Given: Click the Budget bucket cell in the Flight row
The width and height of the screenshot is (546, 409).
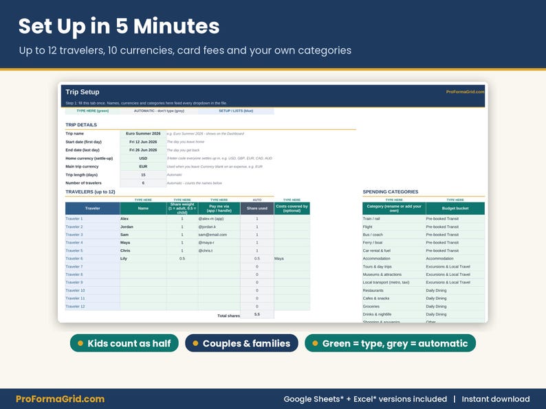Looking at the screenshot, I should [455, 226].
